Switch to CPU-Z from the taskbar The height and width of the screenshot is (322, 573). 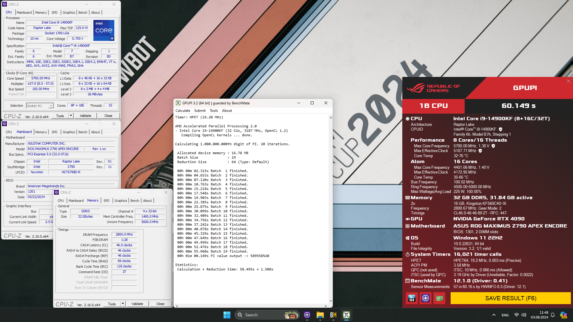(x=307, y=315)
